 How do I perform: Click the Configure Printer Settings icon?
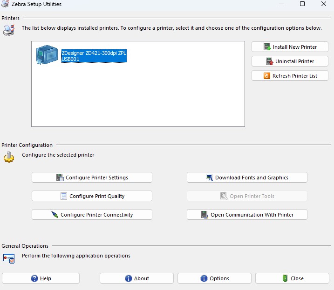pos(60,178)
